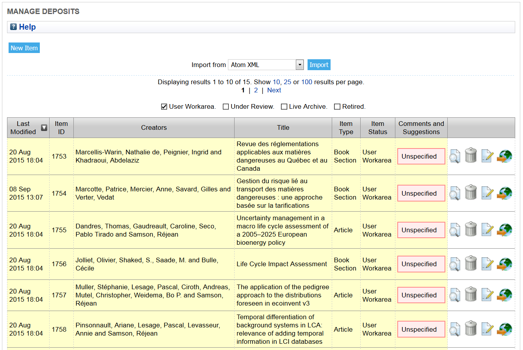Go to results page 2
523x350 pixels.
256,90
